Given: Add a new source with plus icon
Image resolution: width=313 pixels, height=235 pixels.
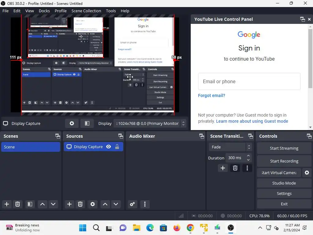Looking at the screenshot, I should [x=69, y=204].
